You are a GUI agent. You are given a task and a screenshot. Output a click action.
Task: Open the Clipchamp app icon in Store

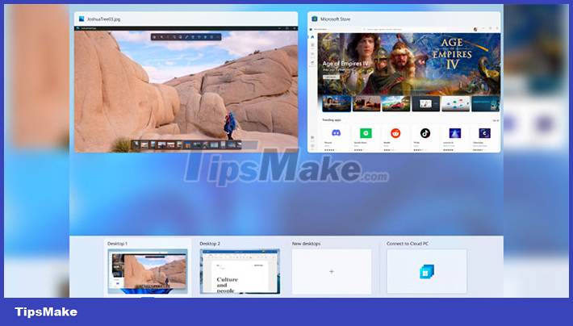pyautogui.click(x=484, y=133)
